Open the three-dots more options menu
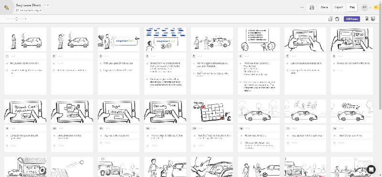The height and width of the screenshot is (177, 382). (x=302, y=7)
